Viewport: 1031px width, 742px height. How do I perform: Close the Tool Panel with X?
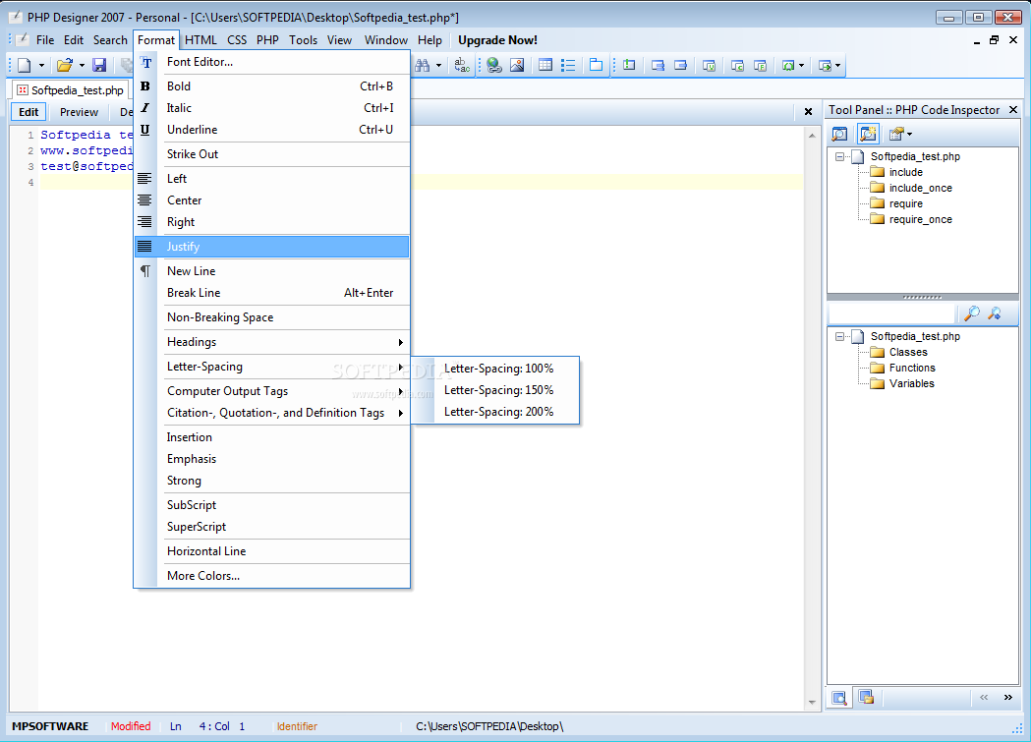1013,110
